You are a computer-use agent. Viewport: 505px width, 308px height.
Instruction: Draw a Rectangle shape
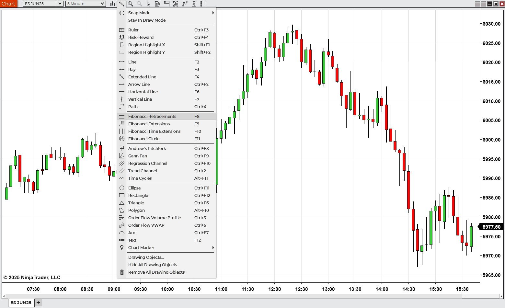click(166, 195)
